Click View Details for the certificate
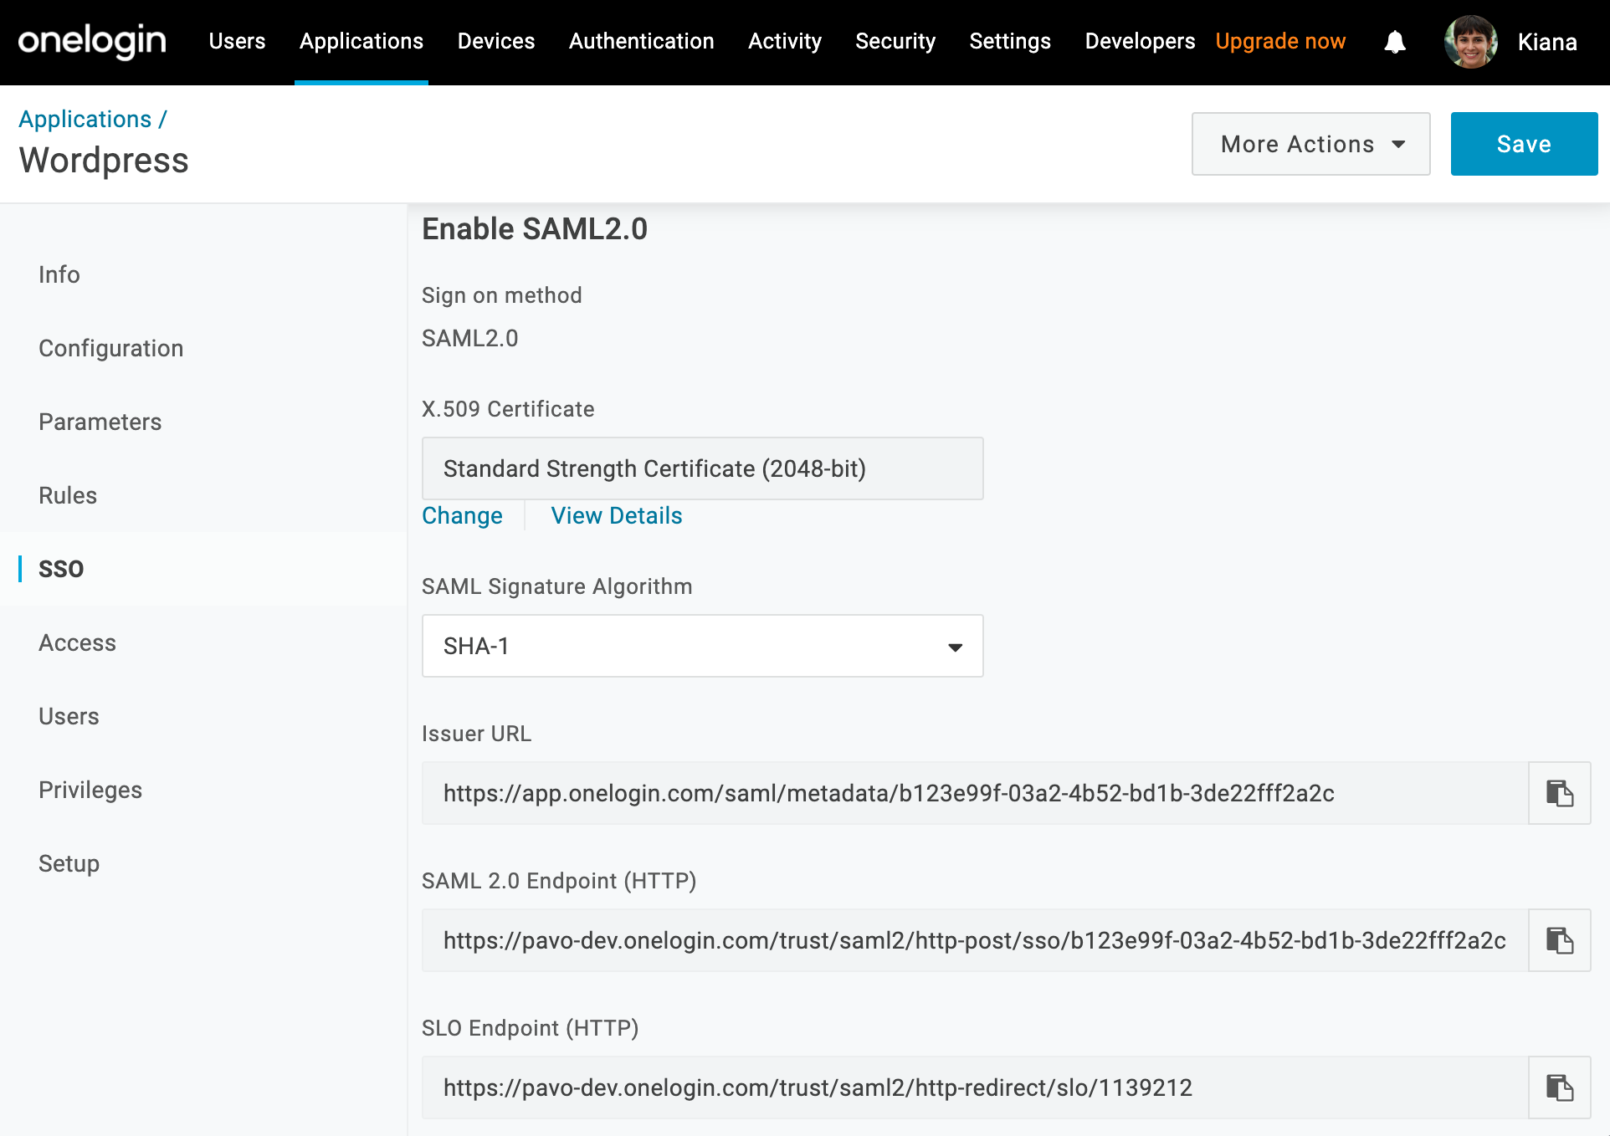This screenshot has width=1610, height=1136. coord(616,515)
